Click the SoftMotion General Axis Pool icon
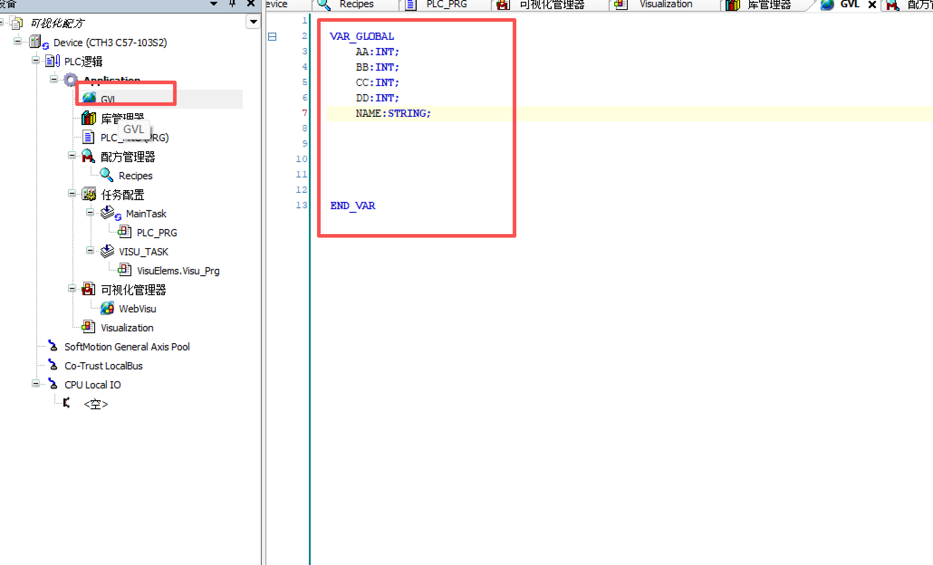This screenshot has width=933, height=565. (53, 346)
